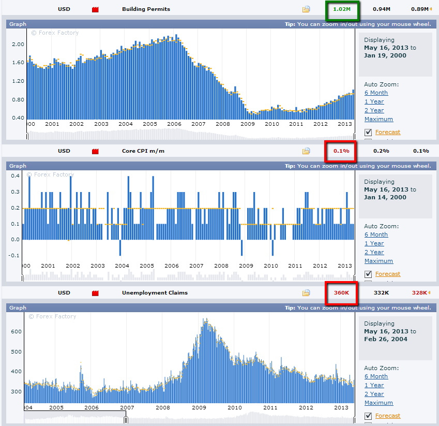Viewport: 439px width, 426px height.
Task: Select 2 Year zoom for Unemployment Claims graph
Action: (374, 394)
